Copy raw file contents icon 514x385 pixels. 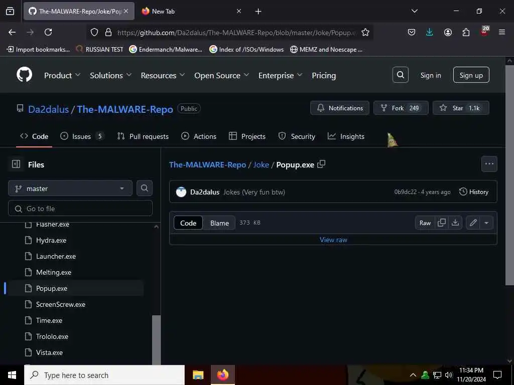point(442,223)
